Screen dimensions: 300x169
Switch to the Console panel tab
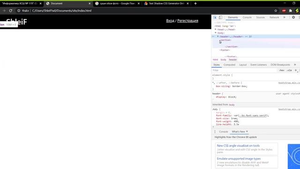click(x=247, y=17)
